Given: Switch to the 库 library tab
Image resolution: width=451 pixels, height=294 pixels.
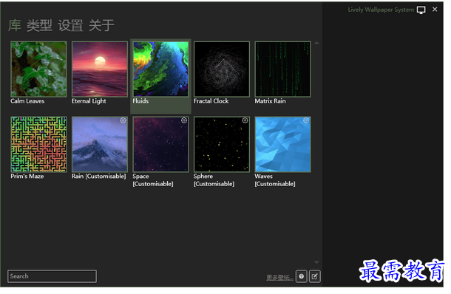Looking at the screenshot, I should point(14,25).
